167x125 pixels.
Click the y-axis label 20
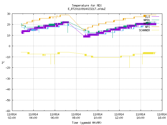click(x=9, y=24)
